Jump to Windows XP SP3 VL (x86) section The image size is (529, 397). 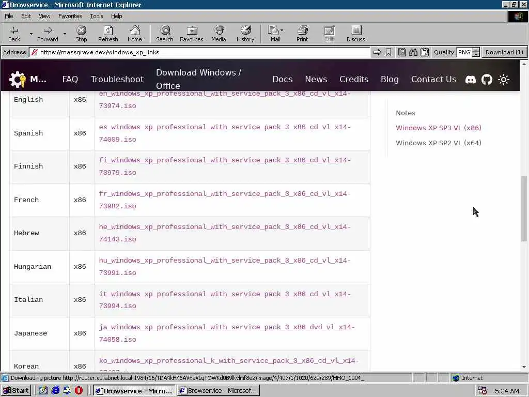[439, 128]
